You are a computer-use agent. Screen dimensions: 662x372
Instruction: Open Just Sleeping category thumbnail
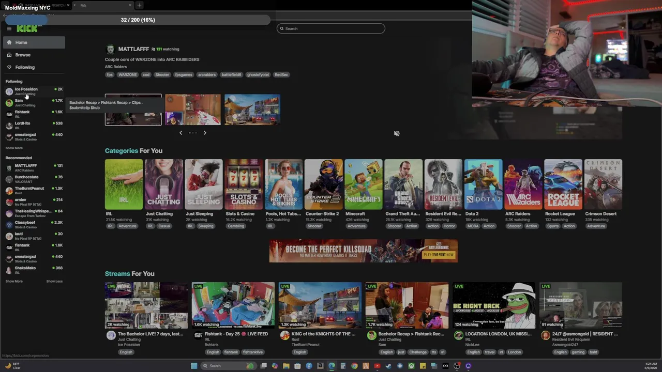pos(204,184)
